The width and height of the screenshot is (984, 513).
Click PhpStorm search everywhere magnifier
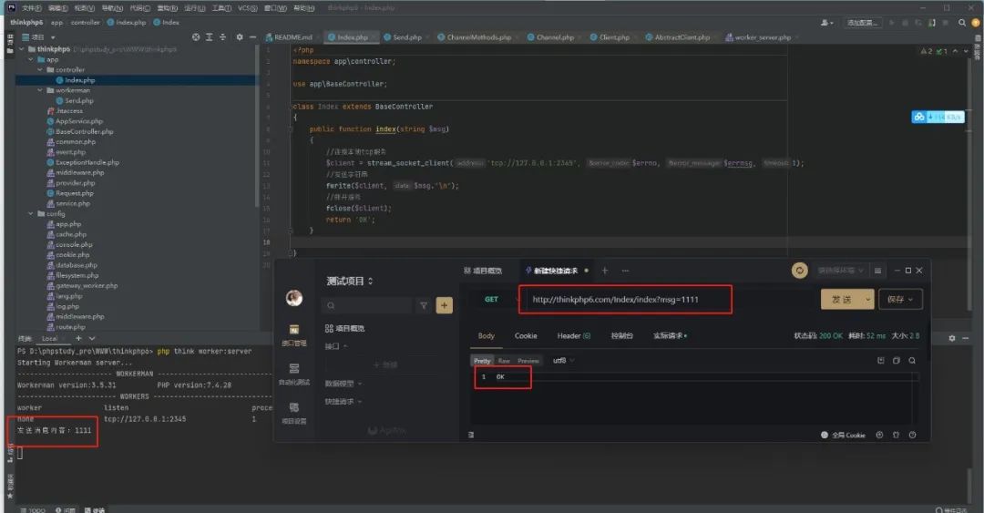tap(962, 23)
